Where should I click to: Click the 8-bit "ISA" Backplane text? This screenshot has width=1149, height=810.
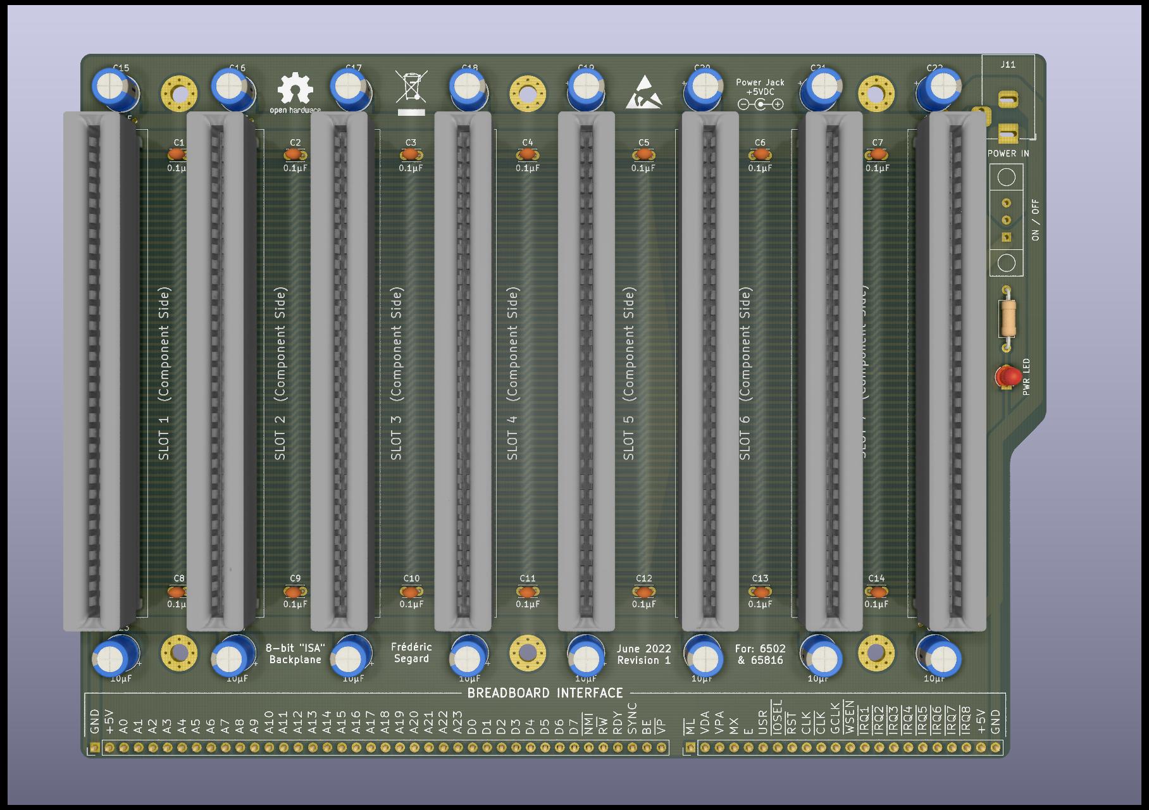(x=295, y=654)
